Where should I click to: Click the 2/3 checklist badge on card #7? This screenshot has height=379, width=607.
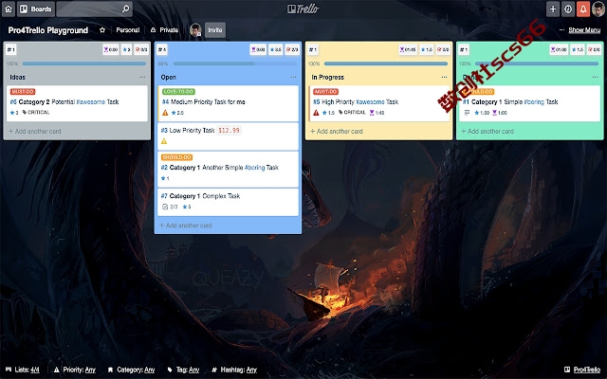170,207
